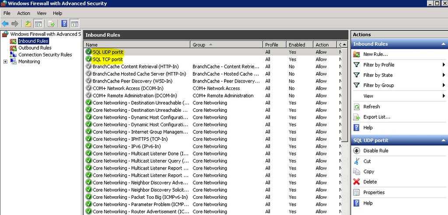Screen dimensions: 448x215
Task: Click the Export List toolbar icon
Action: point(52,24)
